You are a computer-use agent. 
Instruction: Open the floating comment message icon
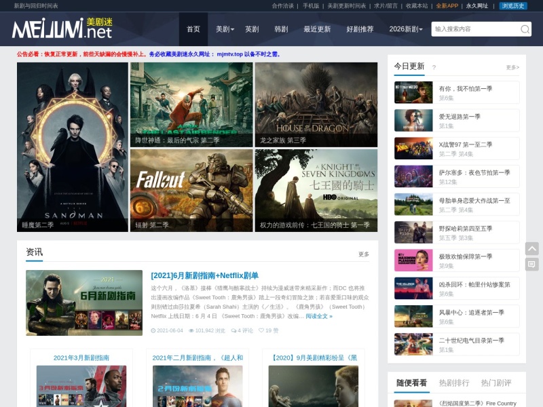point(532,265)
